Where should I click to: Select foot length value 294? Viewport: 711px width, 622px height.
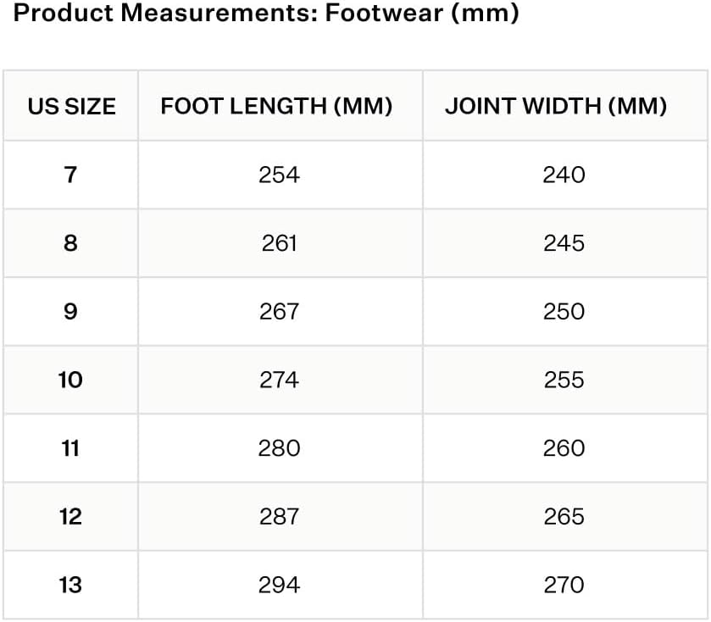[x=279, y=585]
